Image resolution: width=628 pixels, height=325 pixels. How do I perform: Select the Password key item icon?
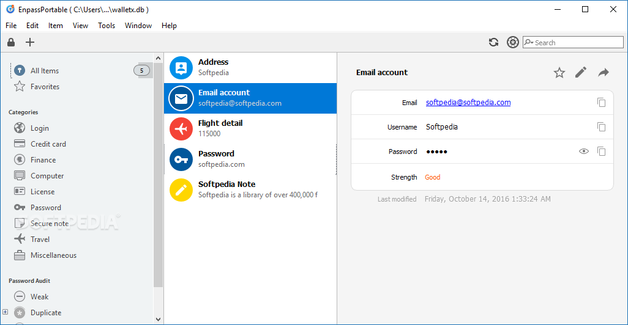point(181,159)
